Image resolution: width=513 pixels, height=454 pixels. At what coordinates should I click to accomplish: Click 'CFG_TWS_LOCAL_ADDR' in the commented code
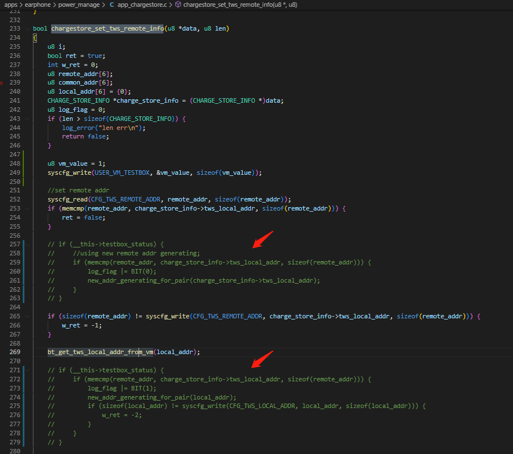coord(262,406)
